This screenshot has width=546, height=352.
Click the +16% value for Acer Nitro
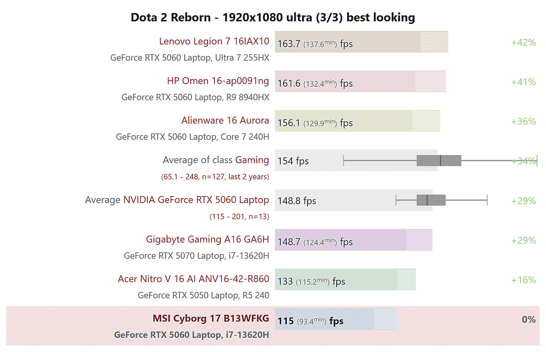click(523, 280)
